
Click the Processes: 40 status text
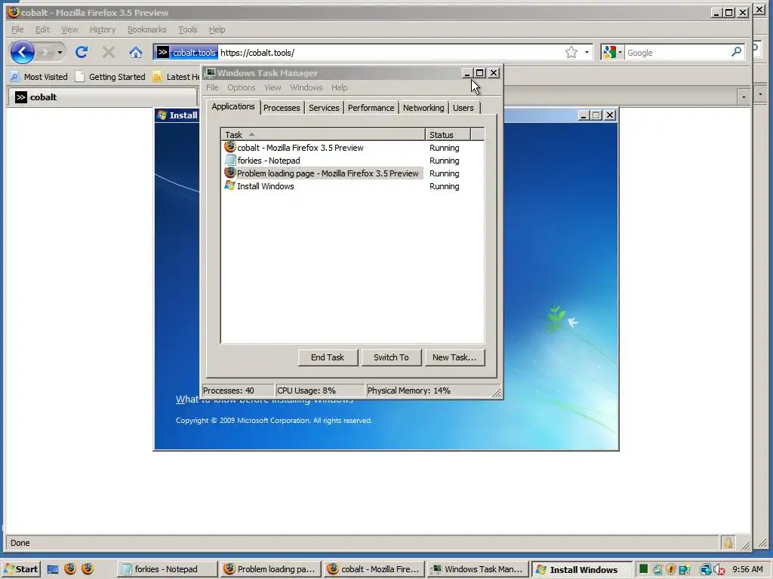coord(228,391)
